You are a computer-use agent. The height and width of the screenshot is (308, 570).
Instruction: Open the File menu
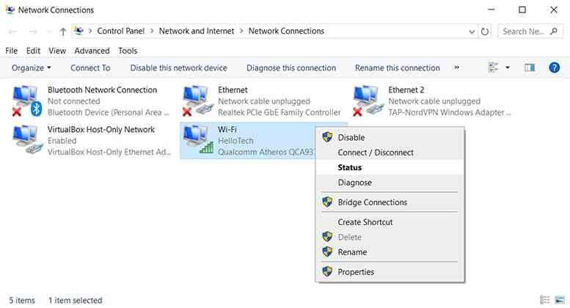pyautogui.click(x=11, y=51)
